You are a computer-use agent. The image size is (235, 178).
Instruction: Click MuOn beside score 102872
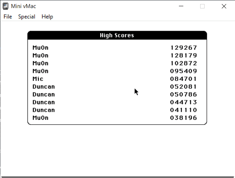(40, 63)
